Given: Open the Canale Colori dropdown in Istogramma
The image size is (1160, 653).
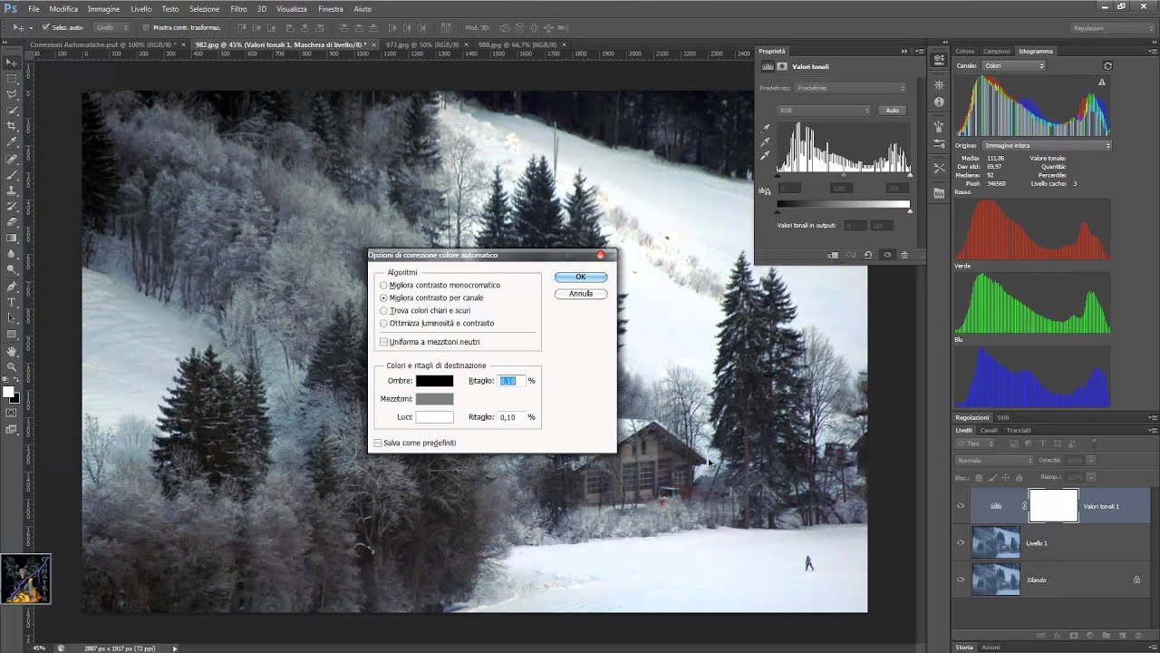Looking at the screenshot, I should click(1014, 65).
